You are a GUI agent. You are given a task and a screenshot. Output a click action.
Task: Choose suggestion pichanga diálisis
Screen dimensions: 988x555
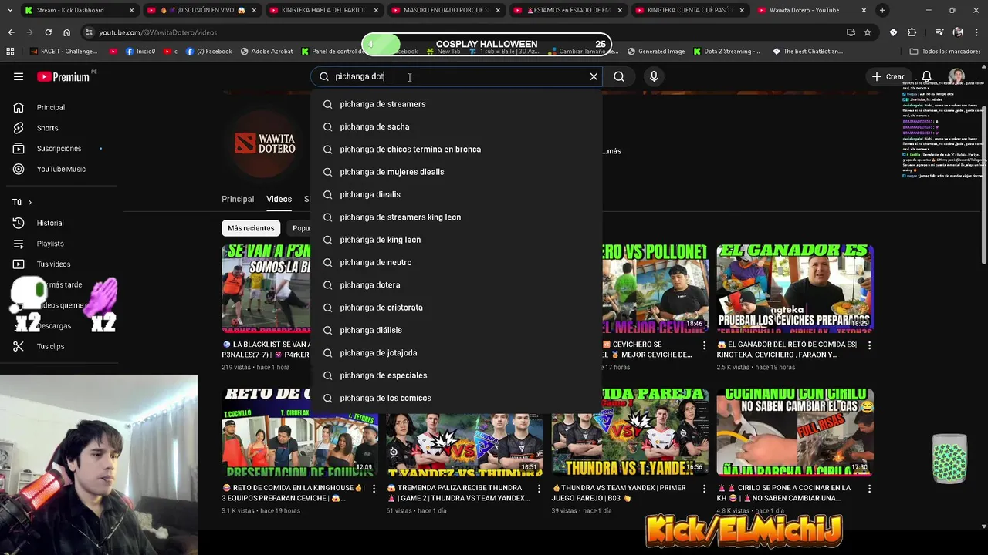coord(455,330)
